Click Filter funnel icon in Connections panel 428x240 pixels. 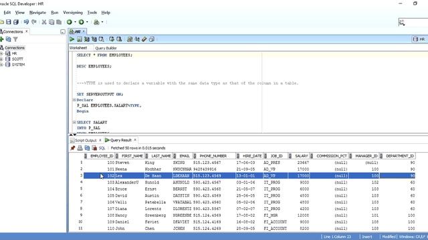coord(15,39)
